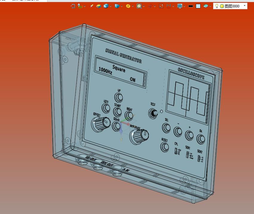The image size is (254, 214).
Task: Open the section view dropdown arrow
Action: coord(173,6)
